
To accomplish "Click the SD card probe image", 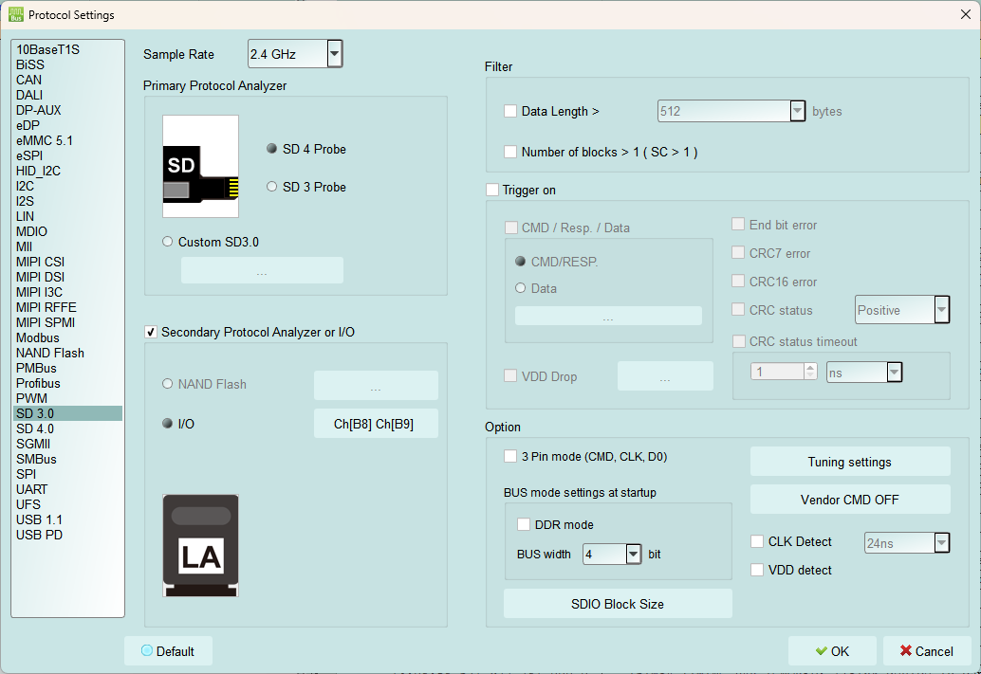I will [x=200, y=166].
